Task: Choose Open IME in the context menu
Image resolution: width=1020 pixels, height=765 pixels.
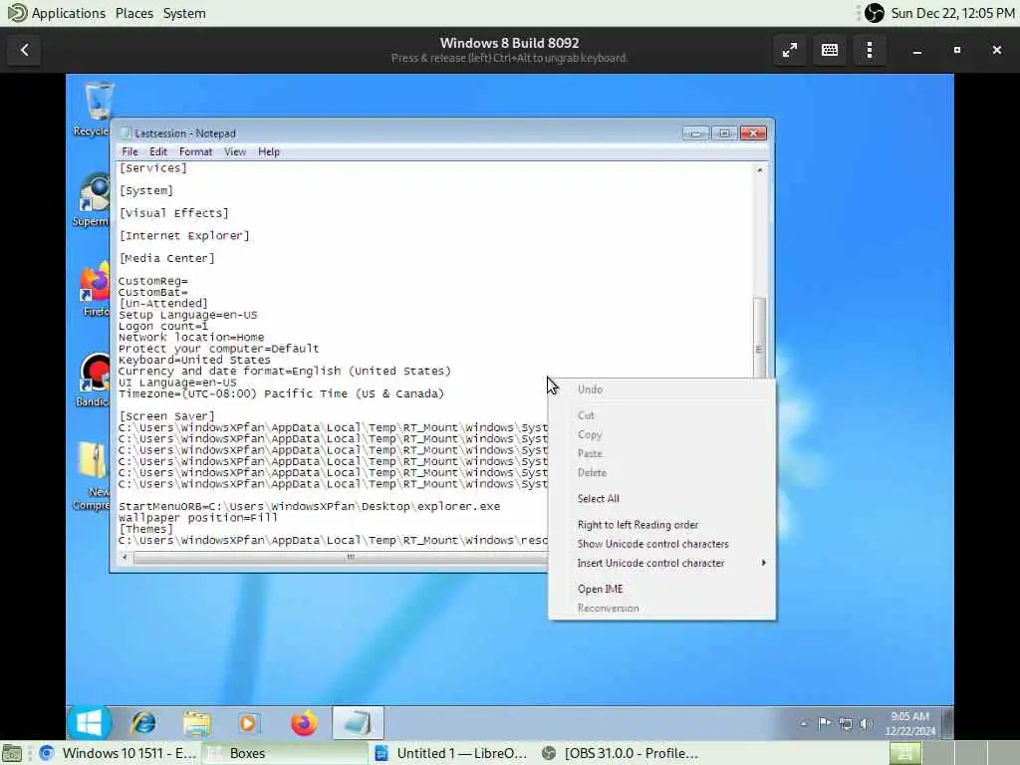Action: tap(662, 589)
